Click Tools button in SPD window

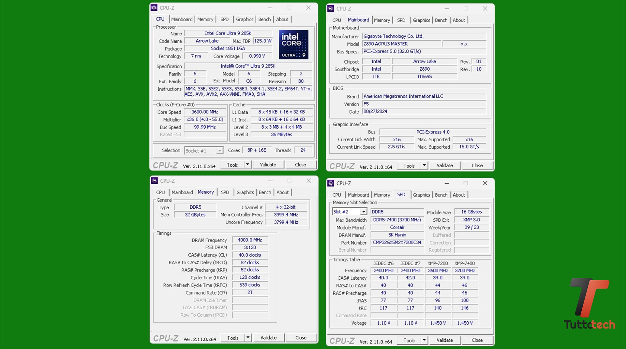point(409,340)
